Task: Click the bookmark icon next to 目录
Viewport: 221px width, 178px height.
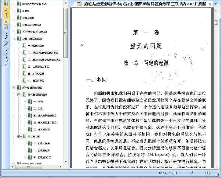Action: pos(19,11)
